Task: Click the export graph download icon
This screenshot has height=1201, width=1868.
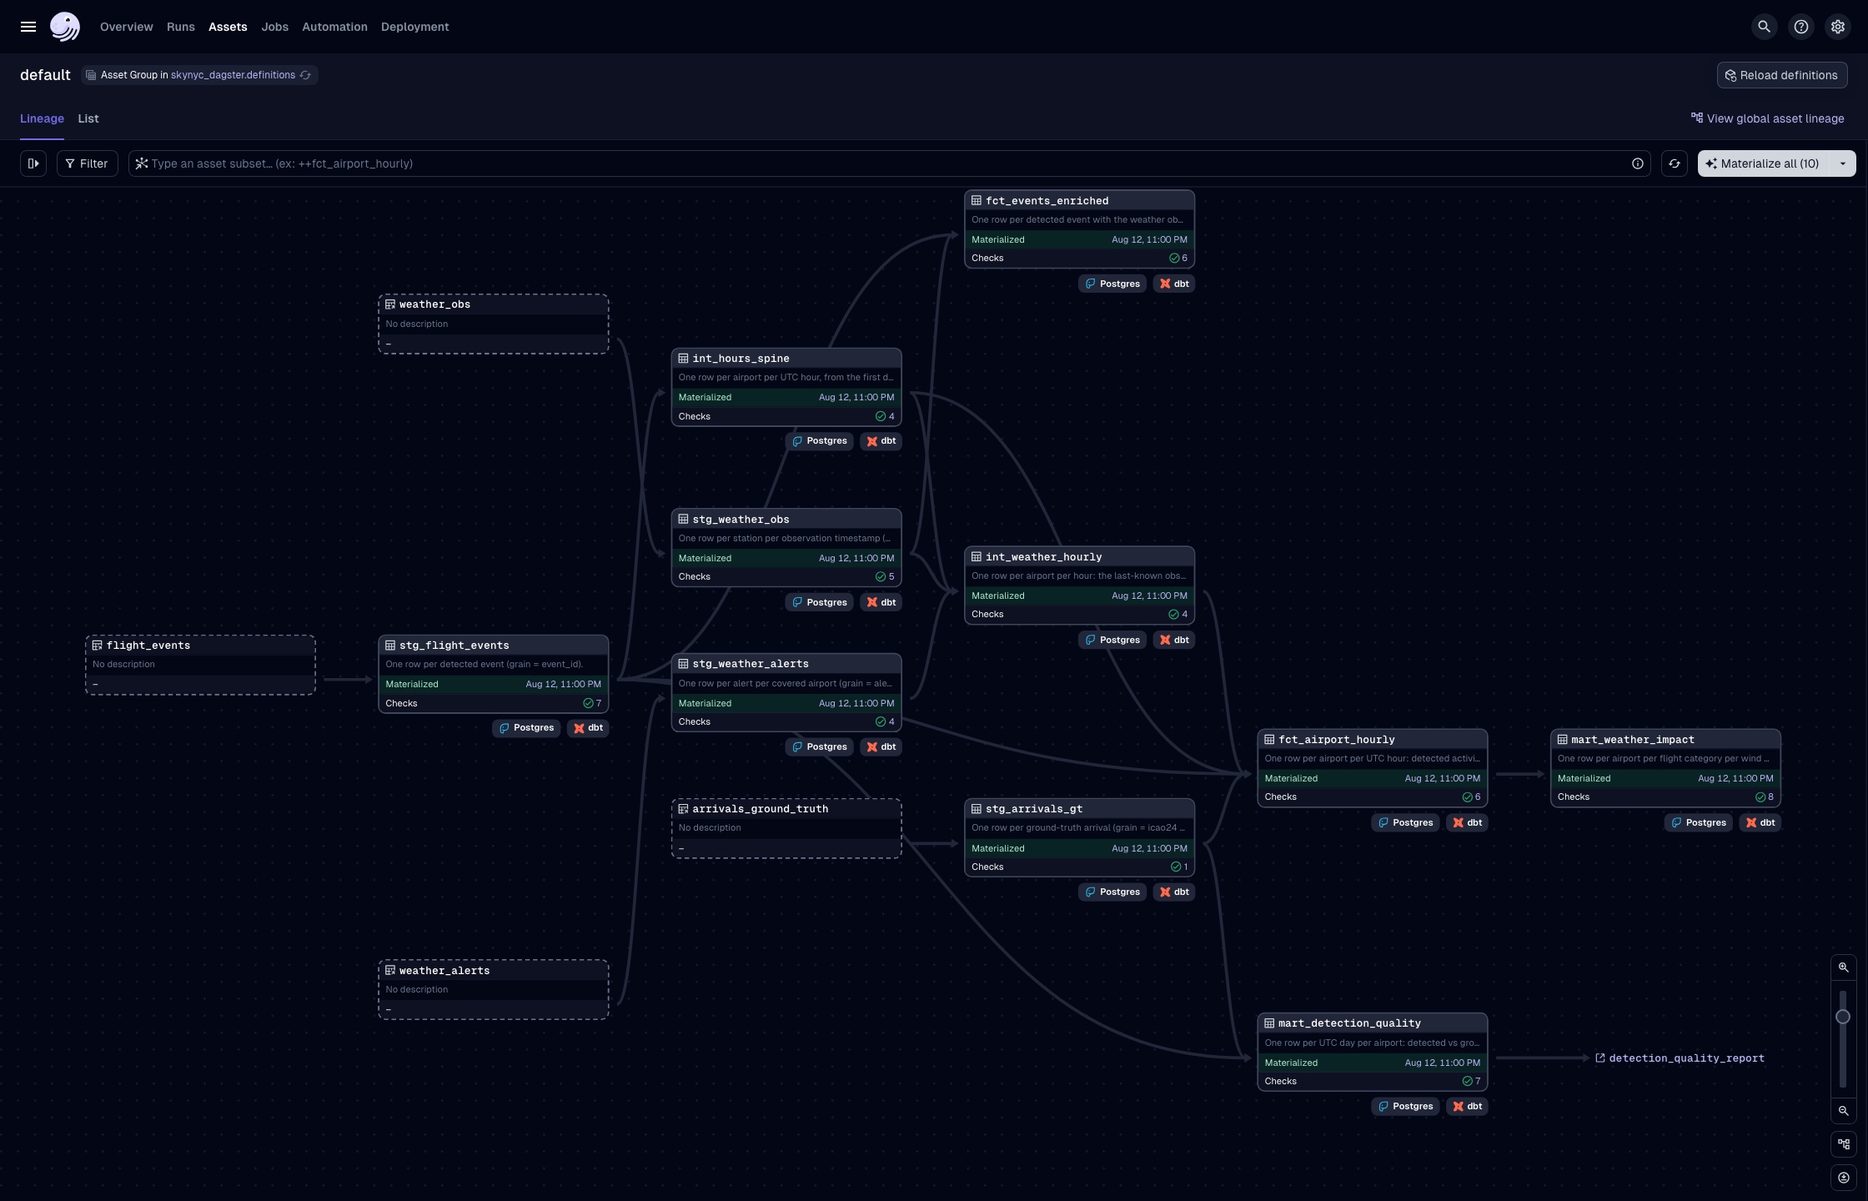Action: (x=1844, y=1178)
